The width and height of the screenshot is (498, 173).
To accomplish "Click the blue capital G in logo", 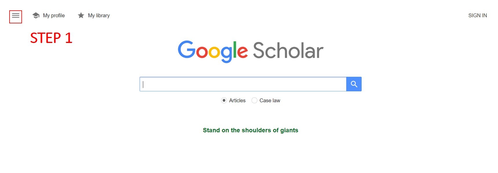I will (186, 50).
